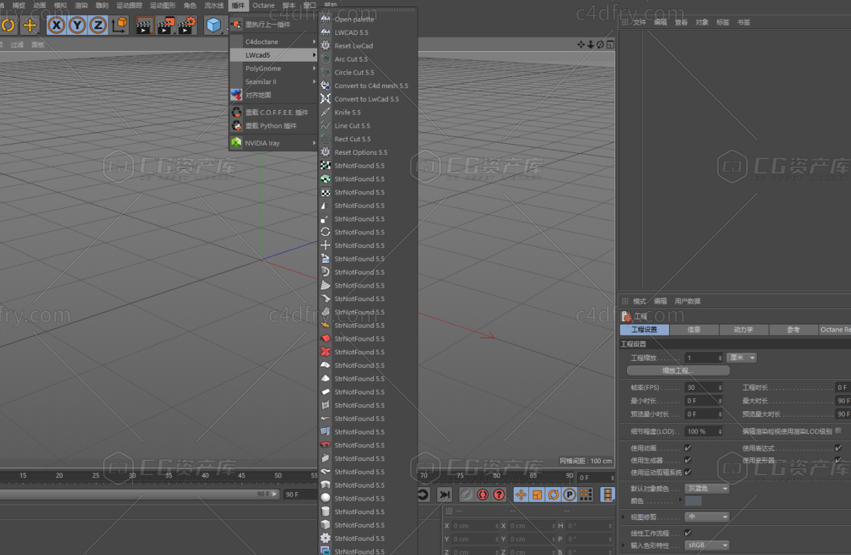The width and height of the screenshot is (851, 555).
Task: Click the viewport maximize toggle icon
Action: pyautogui.click(x=610, y=44)
